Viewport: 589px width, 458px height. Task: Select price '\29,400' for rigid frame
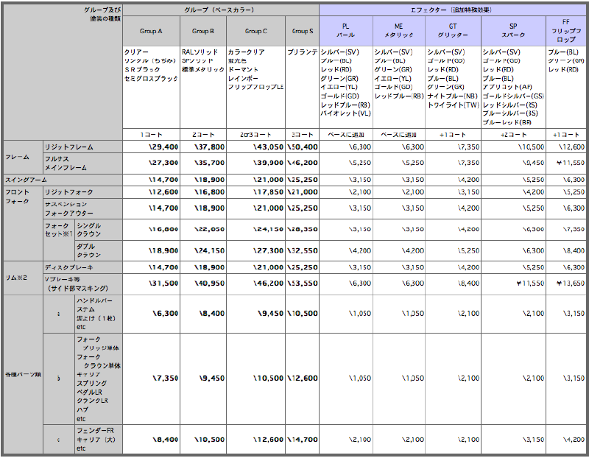click(163, 147)
